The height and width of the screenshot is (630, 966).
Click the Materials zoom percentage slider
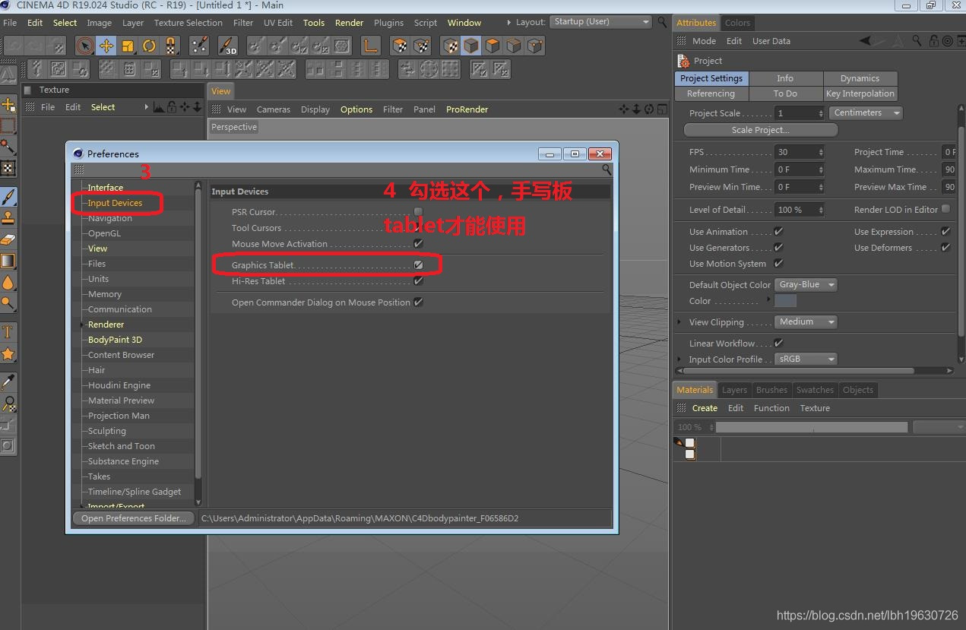pos(812,427)
